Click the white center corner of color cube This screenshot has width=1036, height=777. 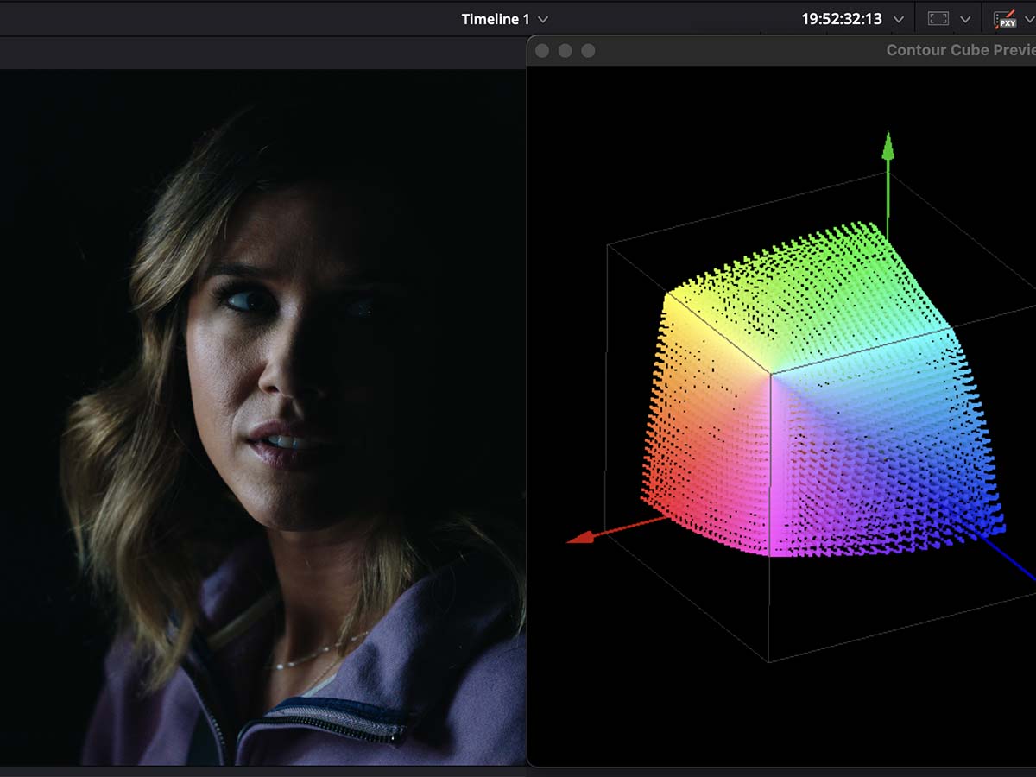[x=770, y=375]
